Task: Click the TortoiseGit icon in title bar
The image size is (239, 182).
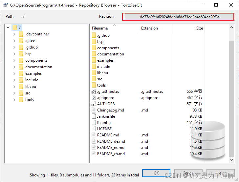Action: tap(6, 5)
